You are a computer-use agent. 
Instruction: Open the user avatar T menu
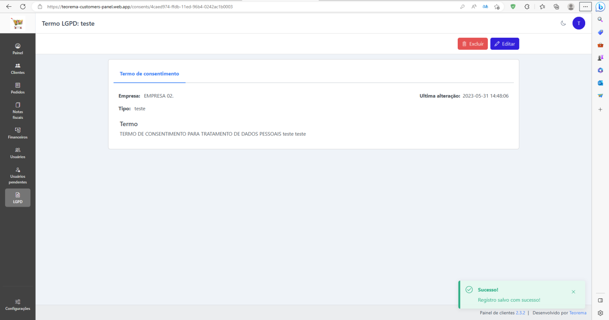578,23
